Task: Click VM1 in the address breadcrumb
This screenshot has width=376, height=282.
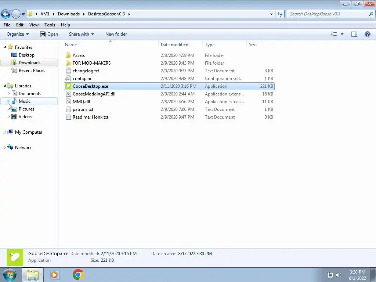Action: (45, 14)
